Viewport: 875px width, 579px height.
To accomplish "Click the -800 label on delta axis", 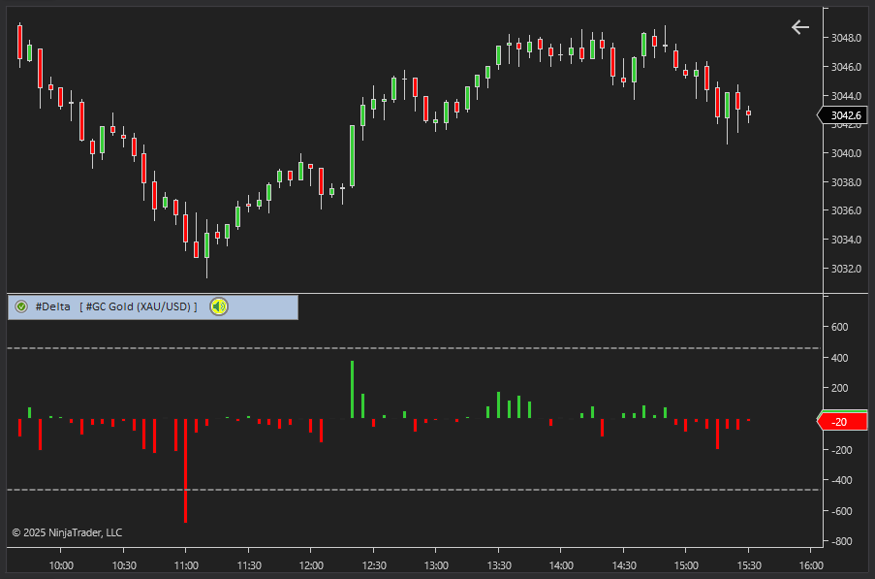I will (840, 541).
